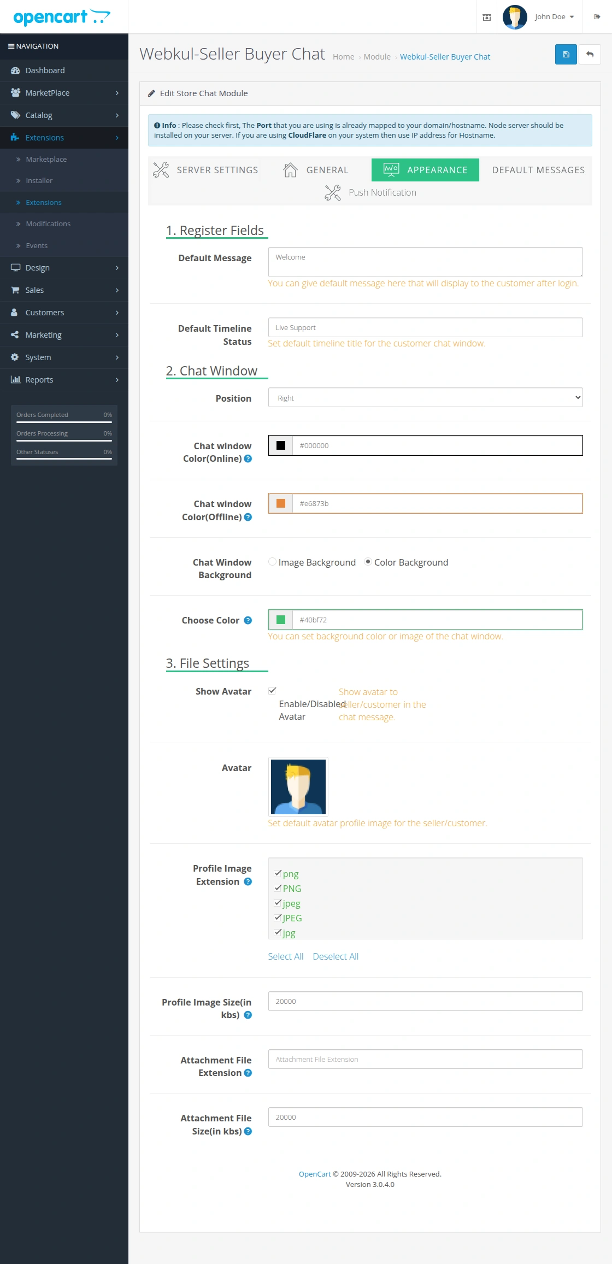612x1264 pixels.
Task: Click the Reports bar chart icon
Action: [15, 380]
